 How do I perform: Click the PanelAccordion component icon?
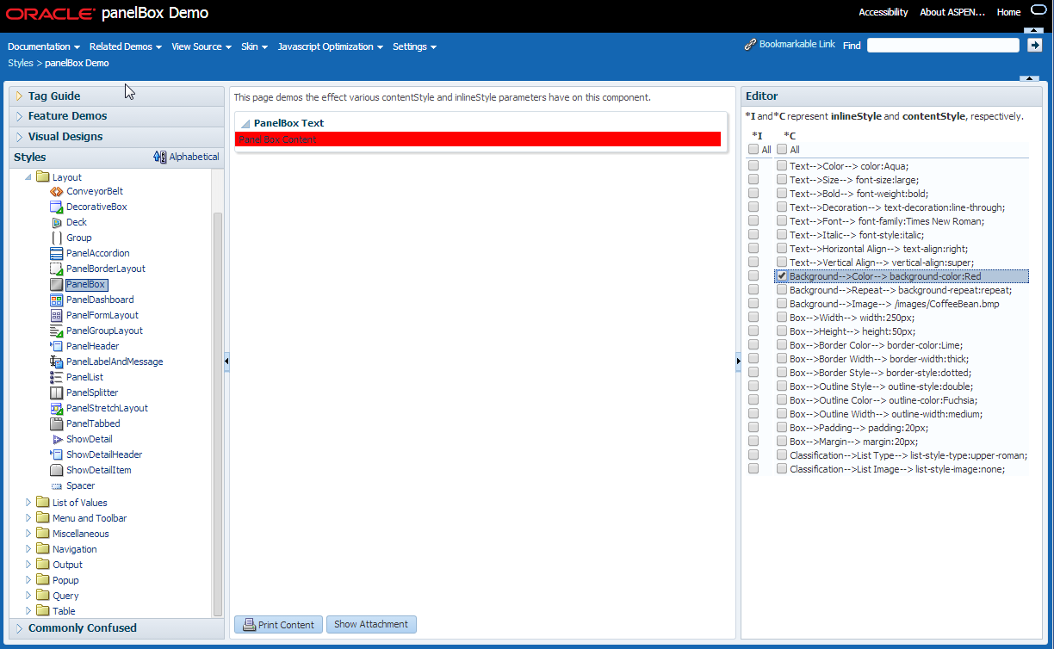pos(57,253)
